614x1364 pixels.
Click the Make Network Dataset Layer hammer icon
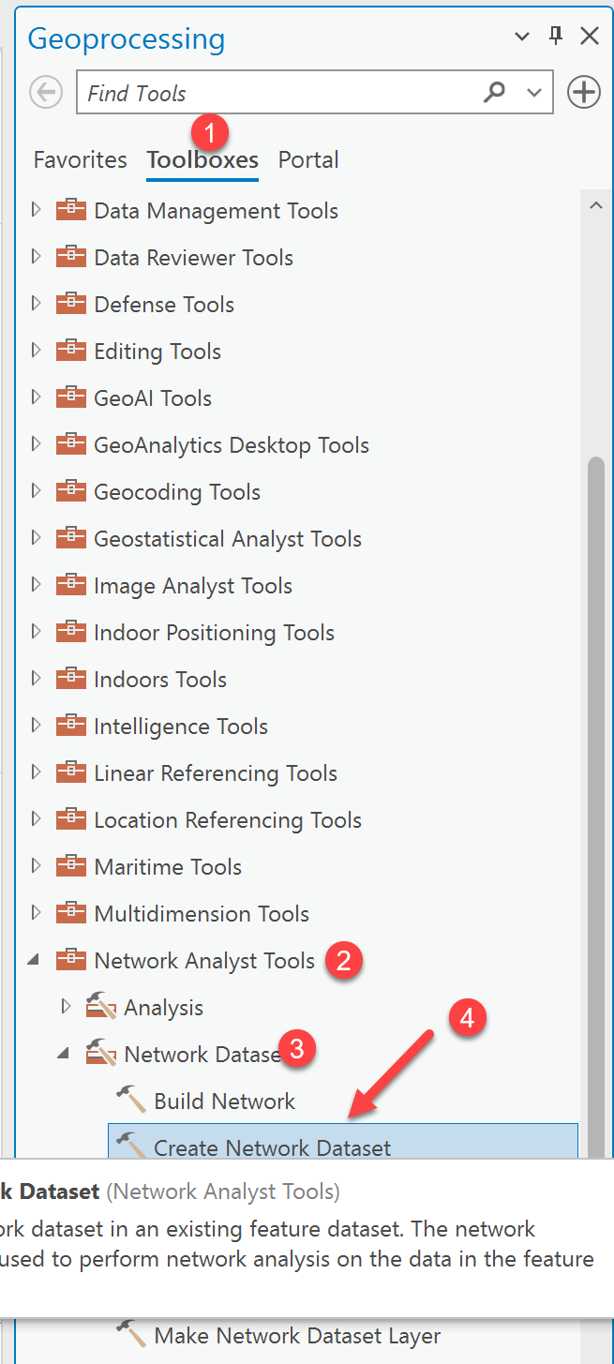click(130, 1334)
